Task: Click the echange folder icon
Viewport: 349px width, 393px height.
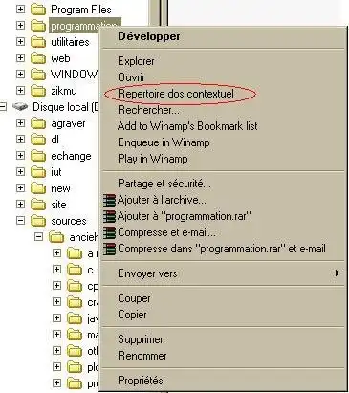Action: tap(38, 156)
